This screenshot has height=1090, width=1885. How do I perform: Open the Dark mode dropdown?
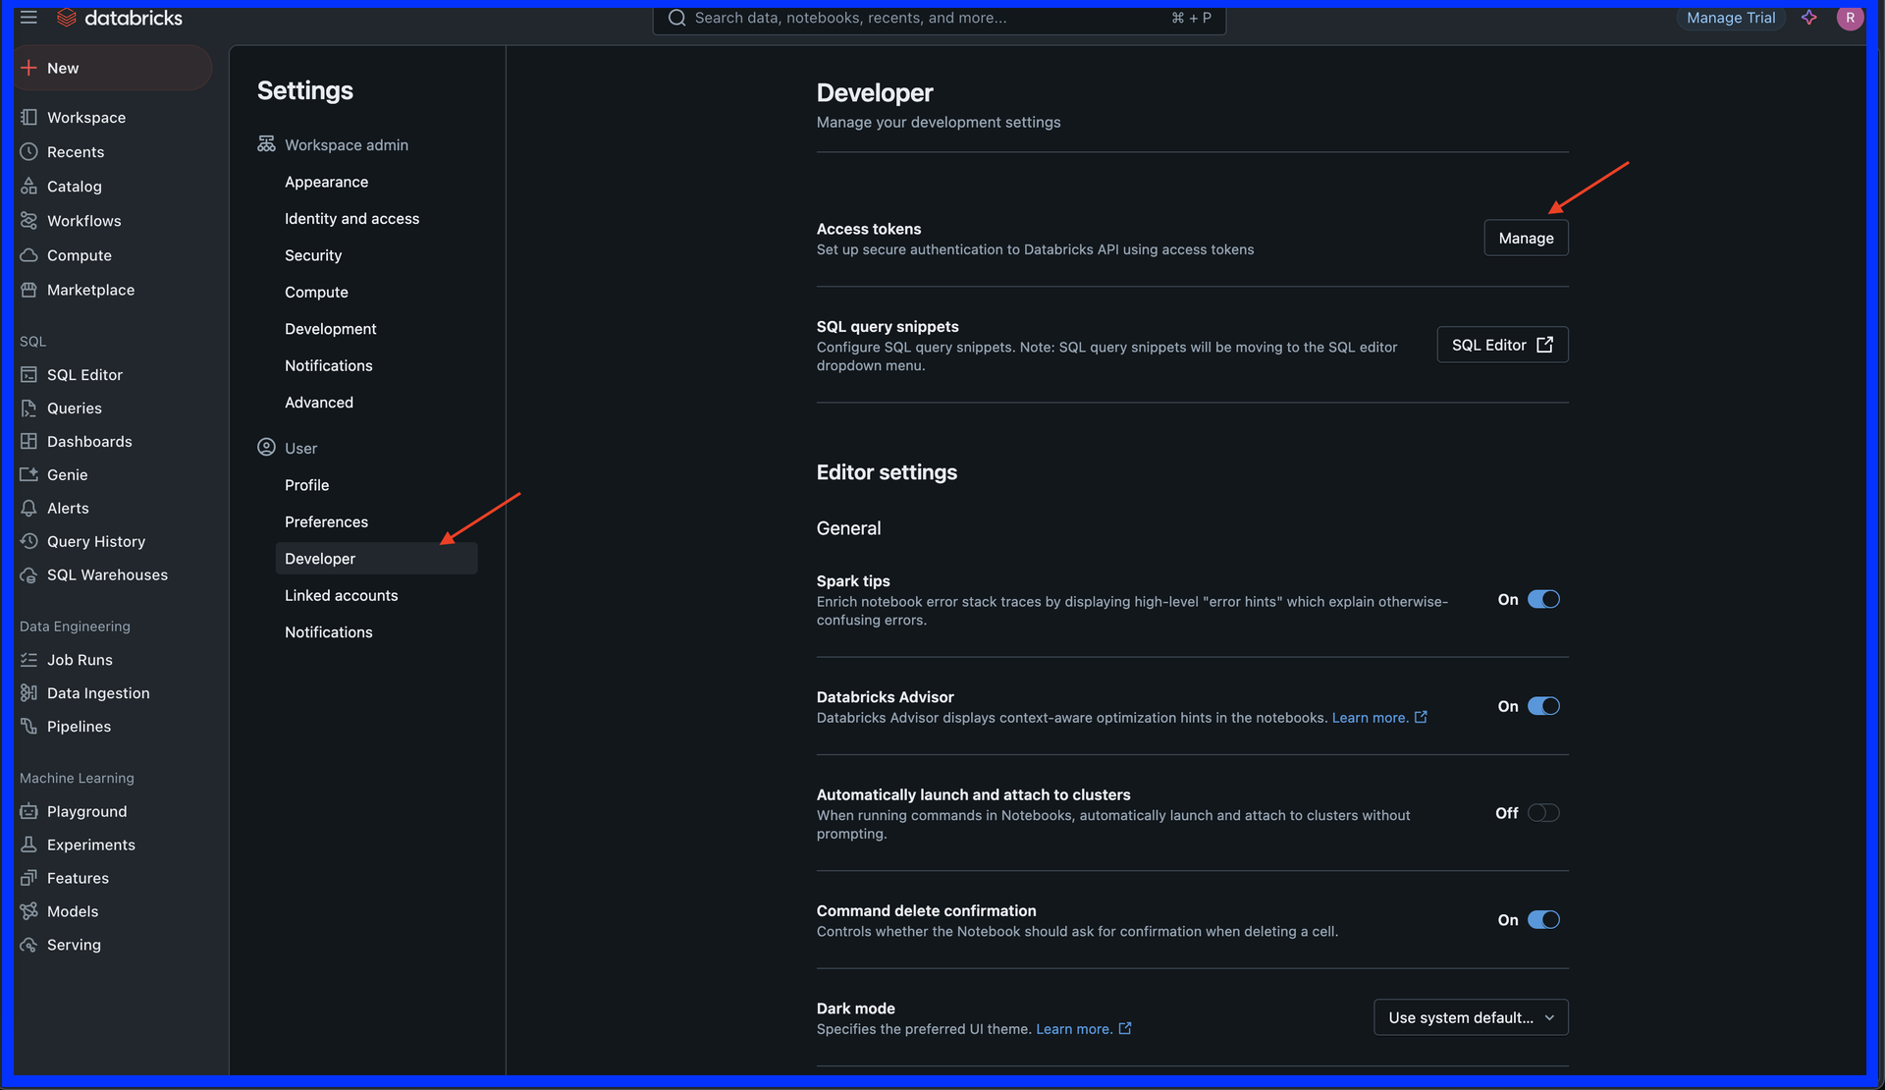coord(1470,1017)
